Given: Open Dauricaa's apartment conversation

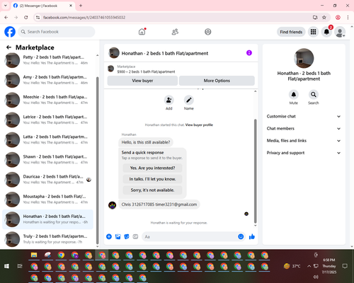Looking at the screenshot, I should (x=47, y=180).
